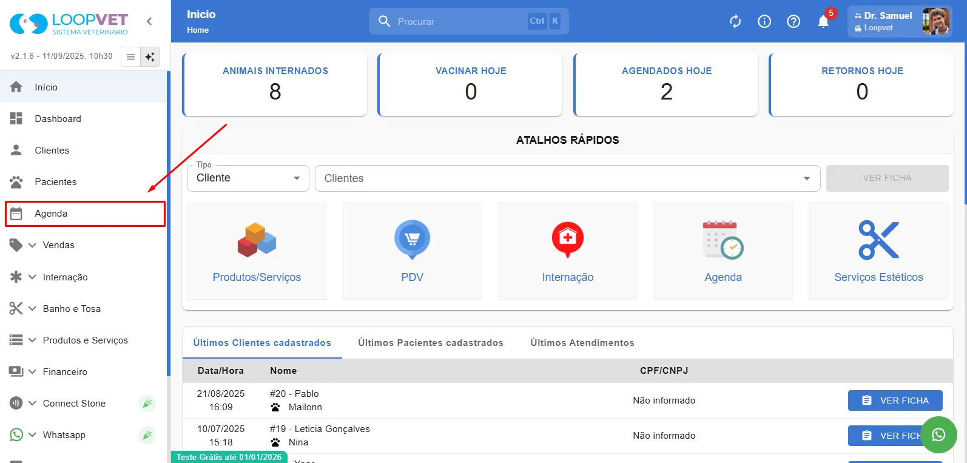Viewport: 967px width, 463px height.
Task: Open the Serviços Estéticos scissors shortcut
Action: (x=878, y=251)
